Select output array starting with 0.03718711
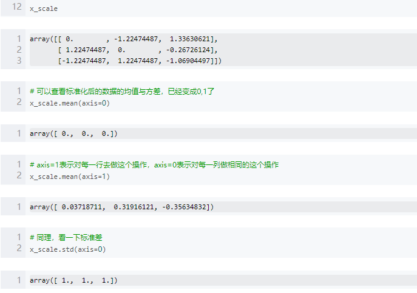Image resolution: width=417 pixels, height=293 pixels. point(121,207)
